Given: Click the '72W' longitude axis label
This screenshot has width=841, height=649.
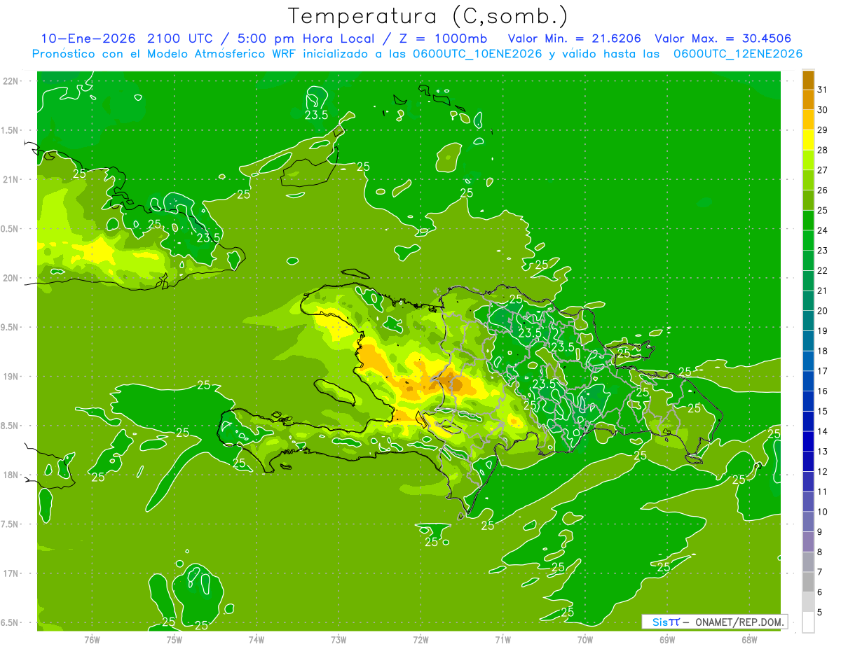Looking at the screenshot, I should coord(420,639).
